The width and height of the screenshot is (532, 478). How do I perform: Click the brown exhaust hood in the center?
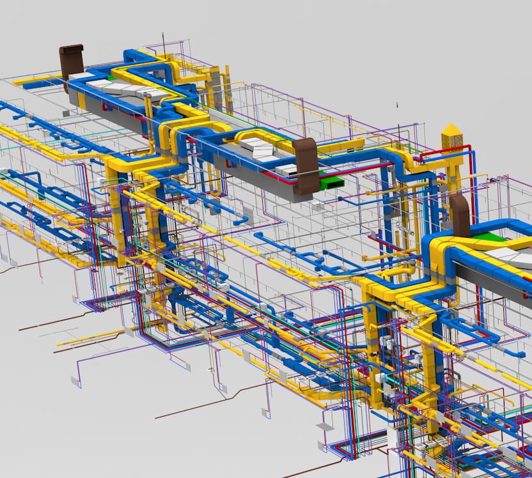pos(306,164)
